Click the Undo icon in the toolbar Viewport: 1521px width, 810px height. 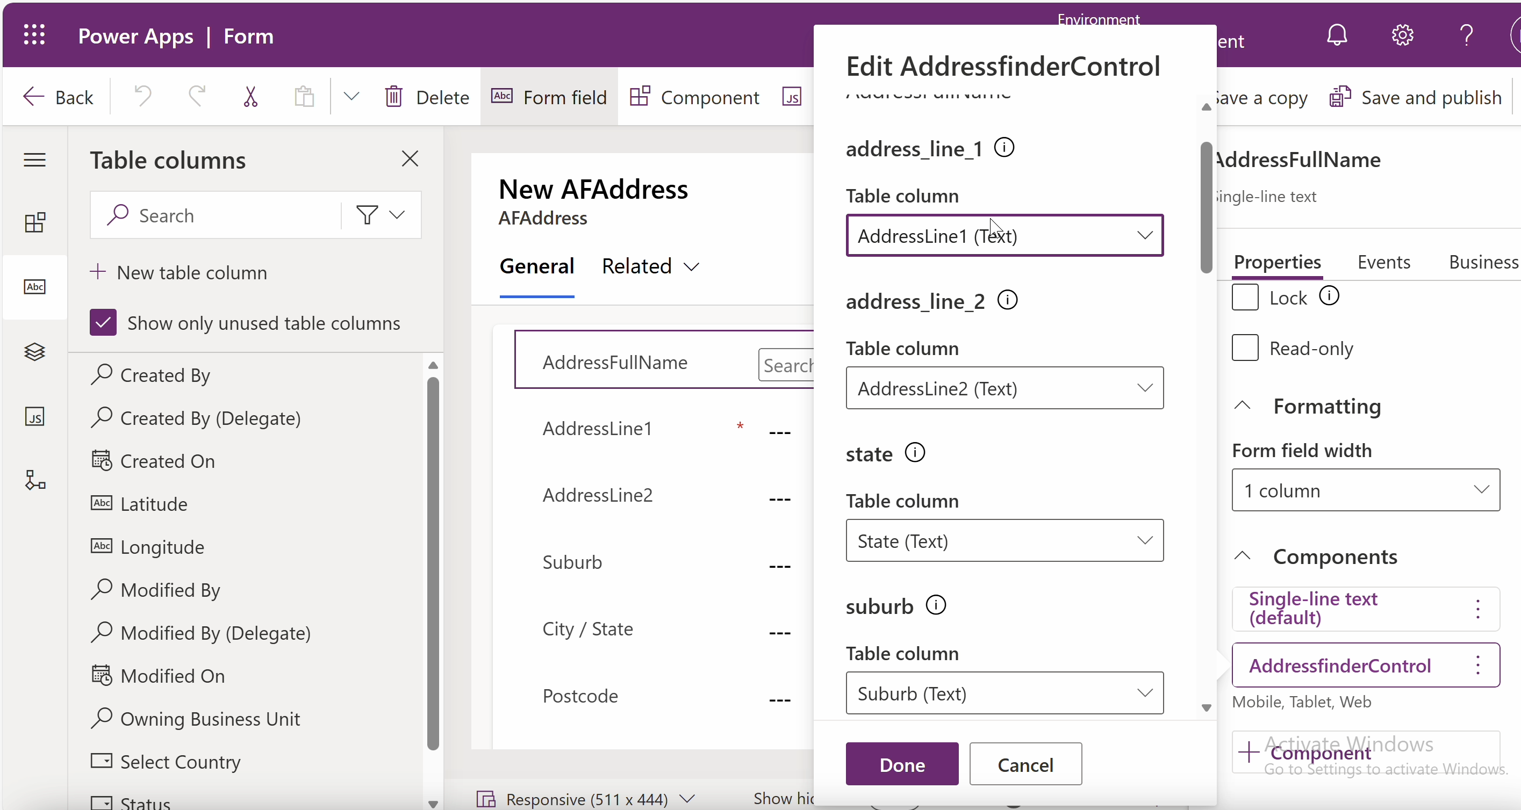[142, 97]
